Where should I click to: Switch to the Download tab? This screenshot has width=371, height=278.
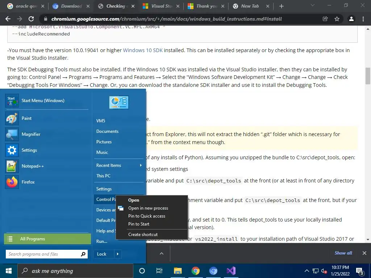pyautogui.click(x=71, y=6)
